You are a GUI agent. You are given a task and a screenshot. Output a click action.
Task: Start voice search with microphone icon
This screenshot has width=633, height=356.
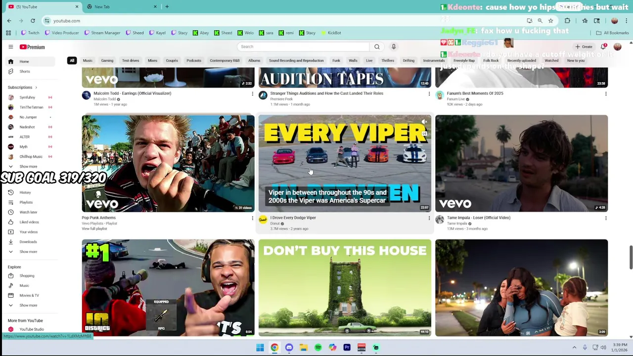click(394, 46)
